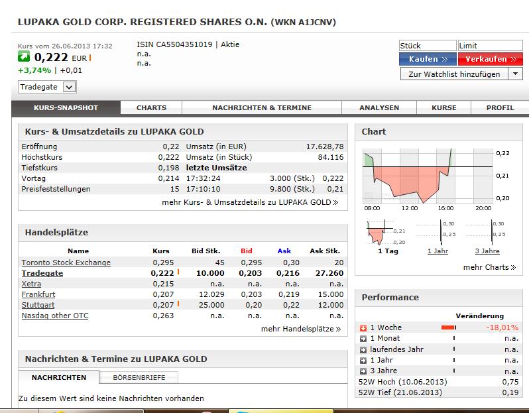Select the BÖRSENBRIEFE sub-tab

(139, 377)
